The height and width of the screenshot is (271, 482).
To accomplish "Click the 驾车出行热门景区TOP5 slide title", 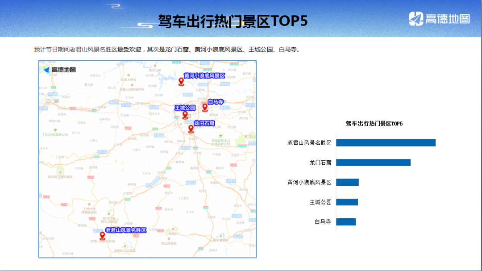I will click(x=233, y=21).
